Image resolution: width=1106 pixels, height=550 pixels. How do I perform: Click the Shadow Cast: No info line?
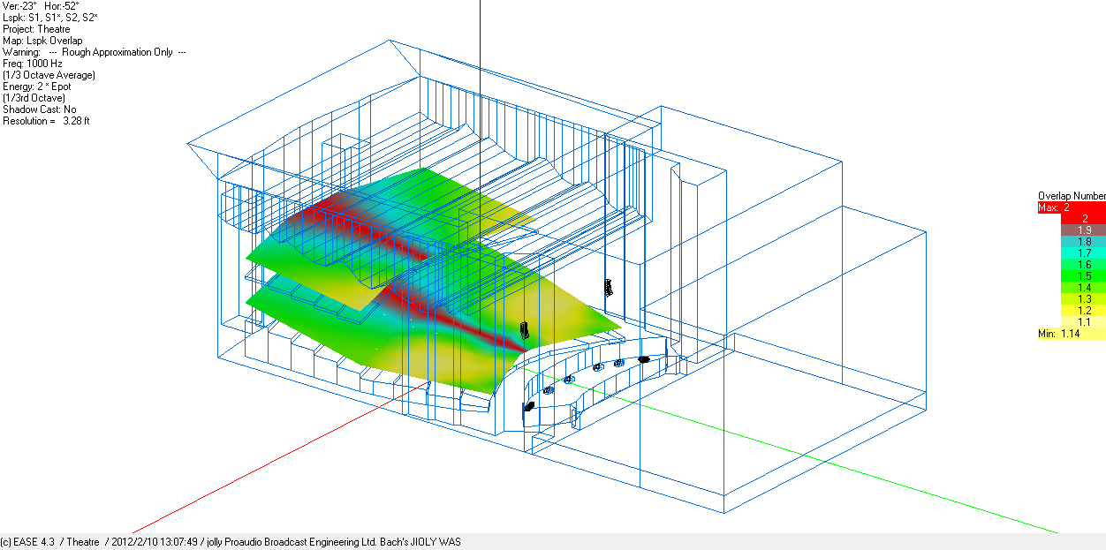(39, 109)
